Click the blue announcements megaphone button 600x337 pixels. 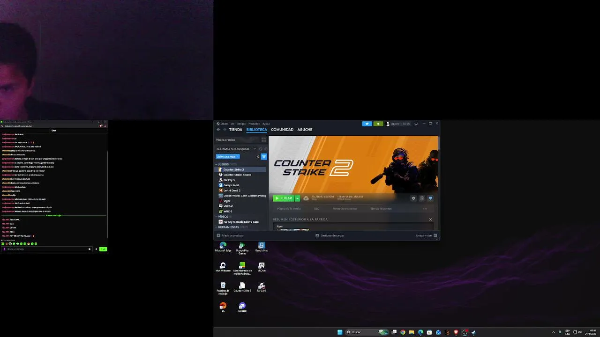click(x=367, y=124)
